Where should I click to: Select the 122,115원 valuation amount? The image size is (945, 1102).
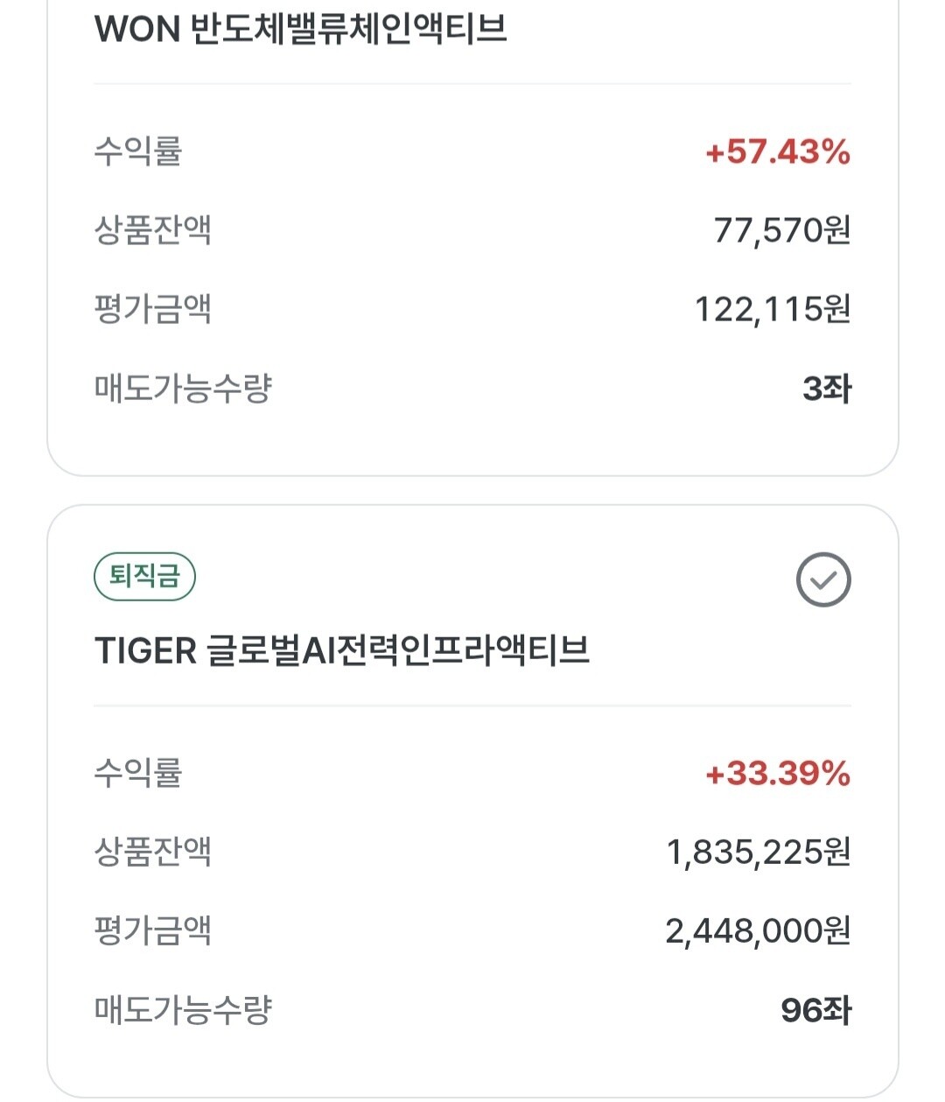tap(773, 309)
